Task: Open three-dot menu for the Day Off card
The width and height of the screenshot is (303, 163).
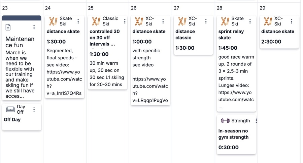Action: point(34,110)
